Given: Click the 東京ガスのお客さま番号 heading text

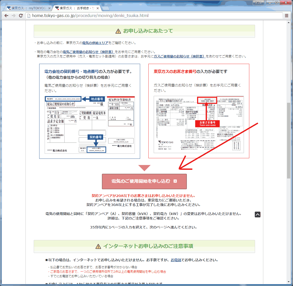Looking at the screenshot, I should pos(175,71).
